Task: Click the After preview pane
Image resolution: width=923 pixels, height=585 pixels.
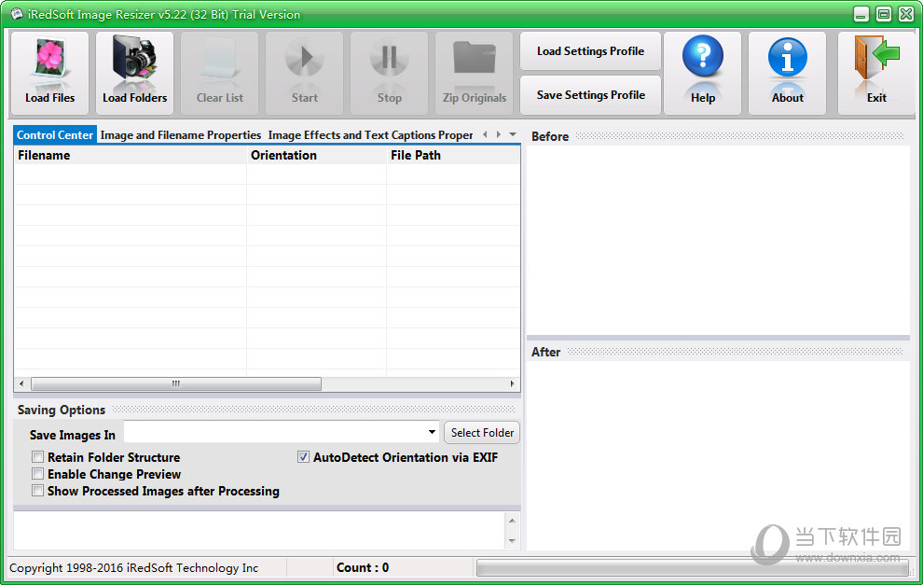Action: (718, 454)
